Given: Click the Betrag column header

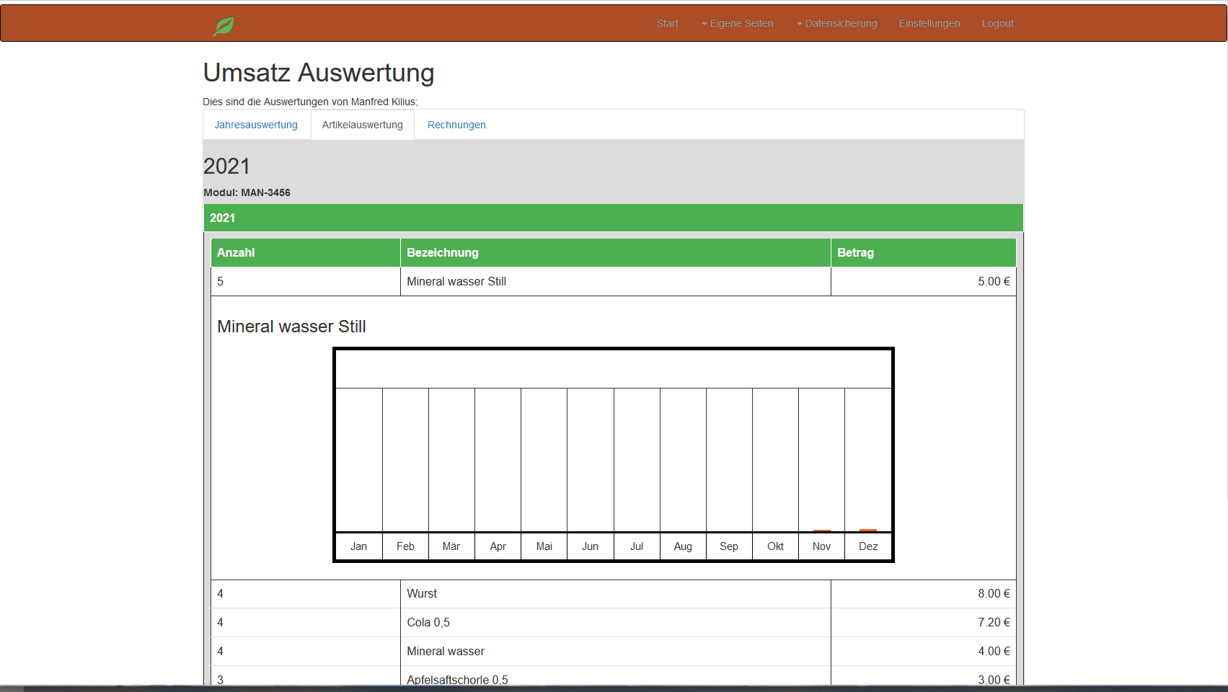Looking at the screenshot, I should coord(855,252).
